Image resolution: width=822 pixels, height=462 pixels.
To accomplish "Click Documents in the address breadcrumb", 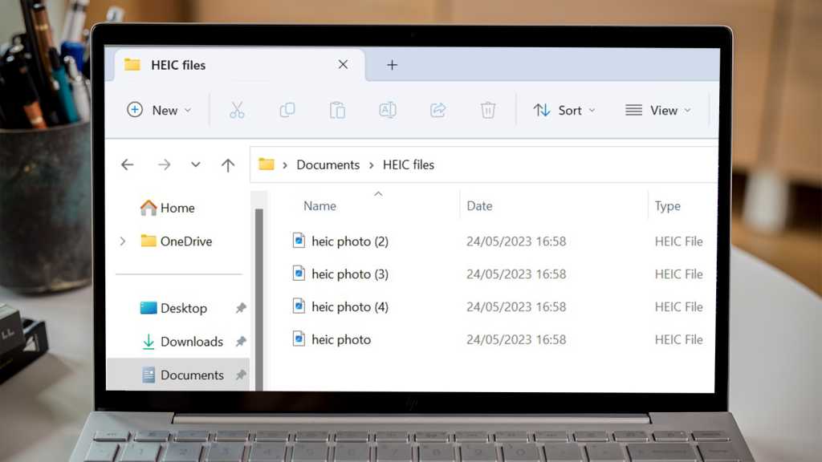I will tap(328, 164).
